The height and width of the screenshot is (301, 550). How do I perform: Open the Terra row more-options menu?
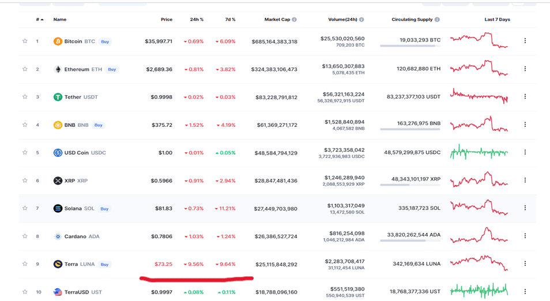tap(525, 264)
